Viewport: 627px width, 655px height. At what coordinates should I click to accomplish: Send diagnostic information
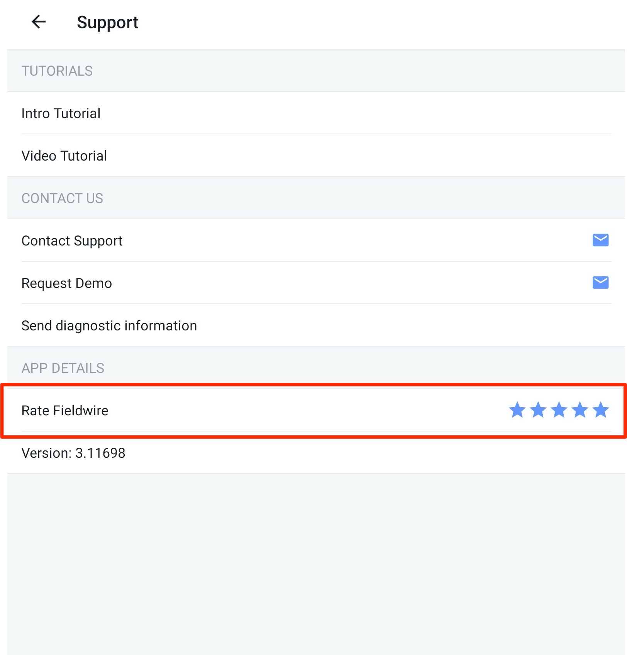click(x=109, y=326)
